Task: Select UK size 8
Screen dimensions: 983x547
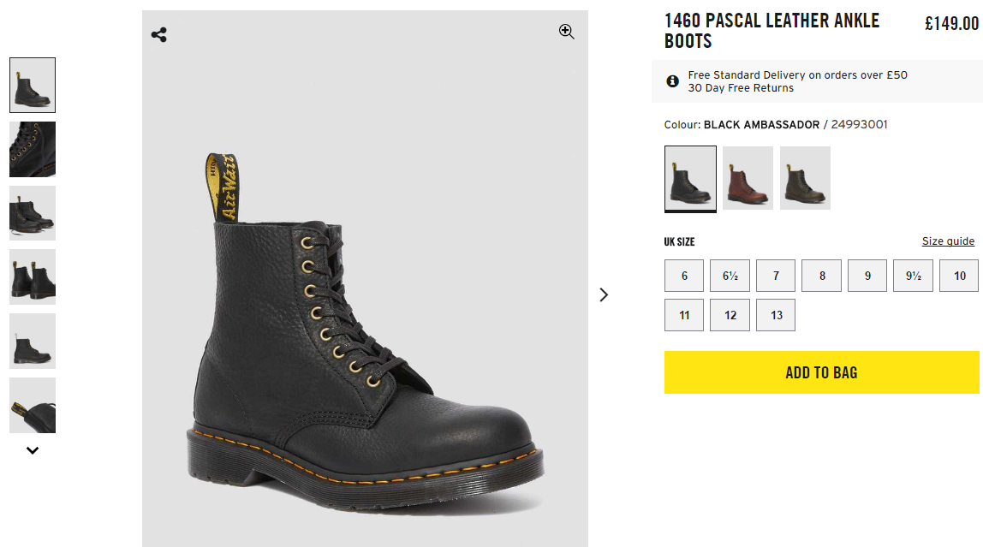Action: click(x=822, y=276)
